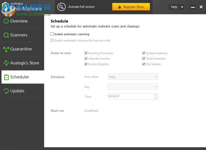Switch to the Scheduler tab
Viewport: 206px width, 150px height.
19,77
